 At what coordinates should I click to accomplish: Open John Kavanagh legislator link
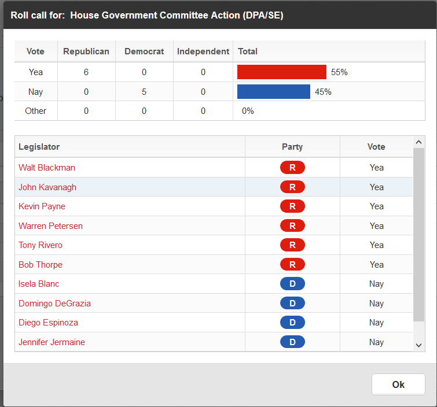[47, 187]
